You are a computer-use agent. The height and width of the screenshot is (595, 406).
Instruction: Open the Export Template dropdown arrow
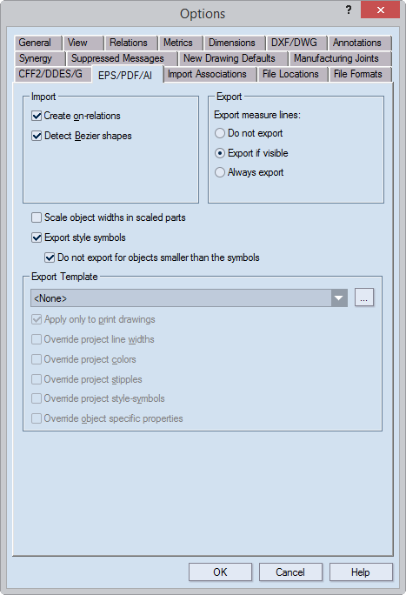click(339, 297)
